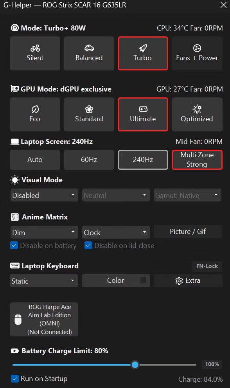
Task: Click the Picture / Gif button
Action: [x=188, y=232]
